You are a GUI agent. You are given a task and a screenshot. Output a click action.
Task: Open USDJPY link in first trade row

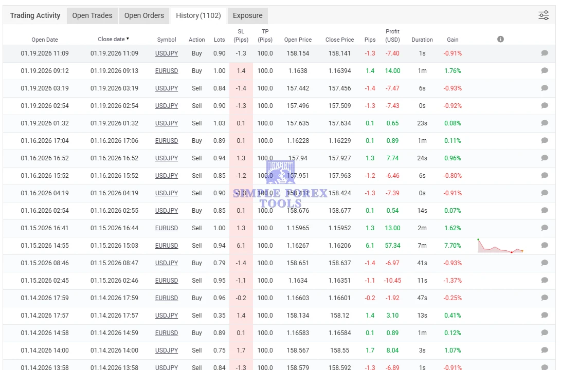tap(167, 53)
